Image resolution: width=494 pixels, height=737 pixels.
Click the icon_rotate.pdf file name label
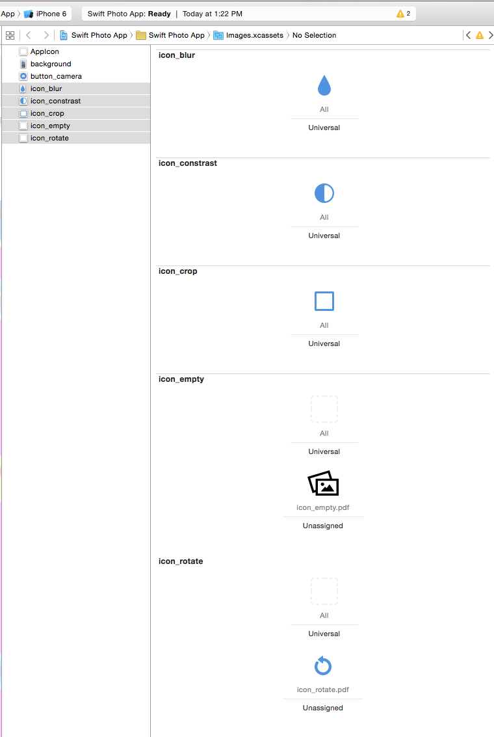point(322,690)
